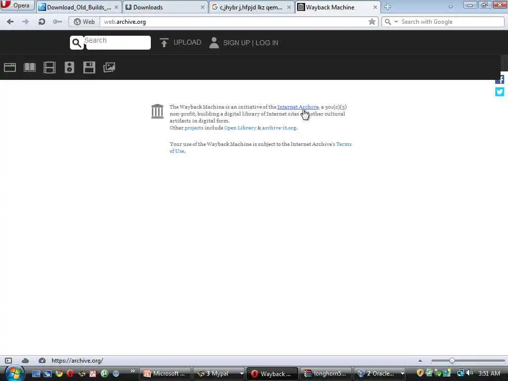Screen dimensions: 508x381
Task: Open the Video film icon
Action: pos(50,67)
